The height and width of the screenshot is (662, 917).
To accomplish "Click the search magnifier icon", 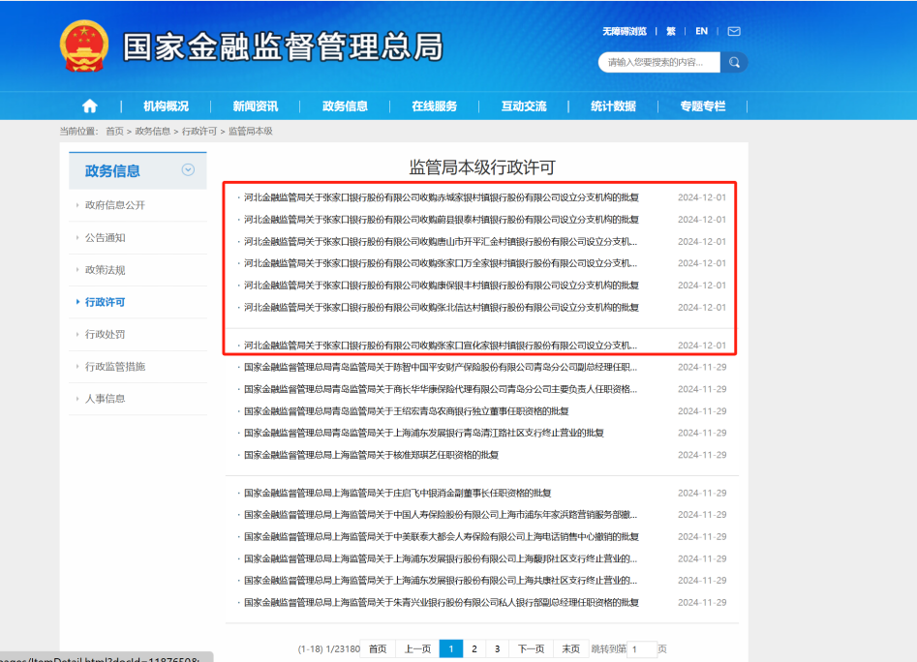I will [x=734, y=61].
